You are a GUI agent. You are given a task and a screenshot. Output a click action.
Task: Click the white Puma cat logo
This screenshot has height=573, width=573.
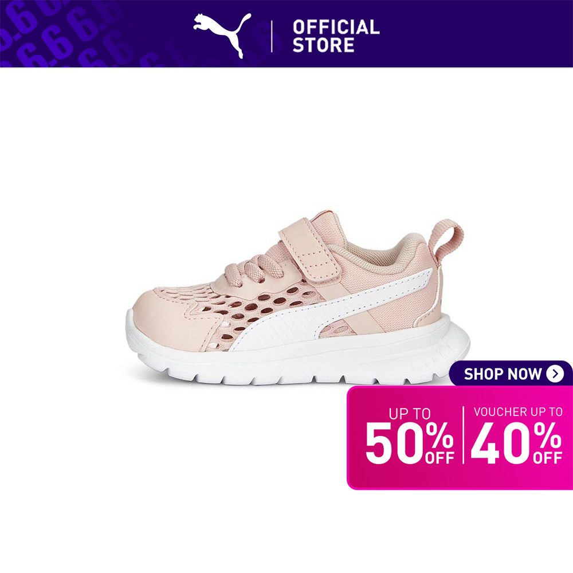tap(222, 36)
